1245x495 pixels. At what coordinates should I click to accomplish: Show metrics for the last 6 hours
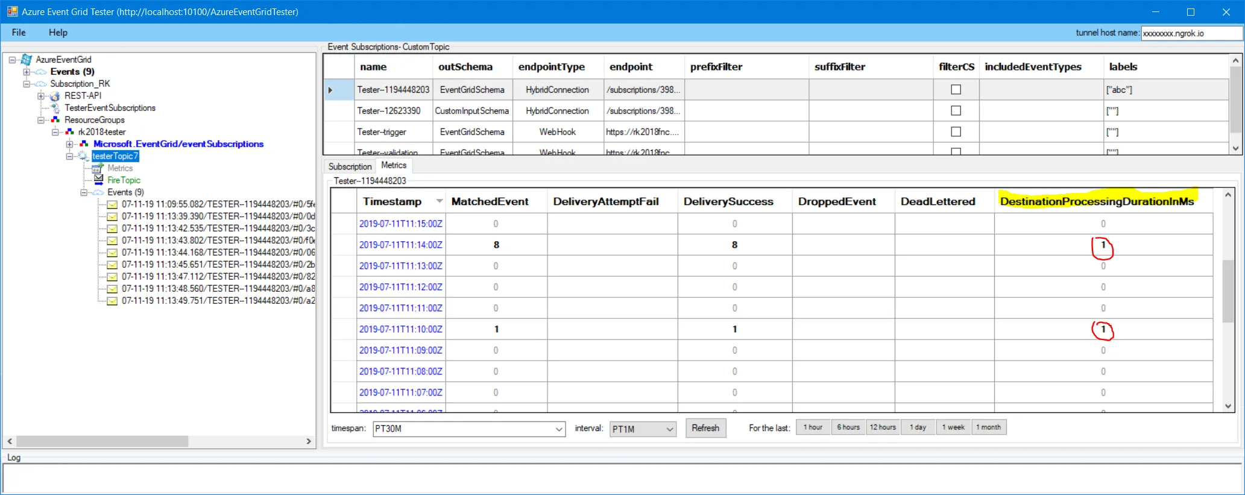(x=848, y=427)
